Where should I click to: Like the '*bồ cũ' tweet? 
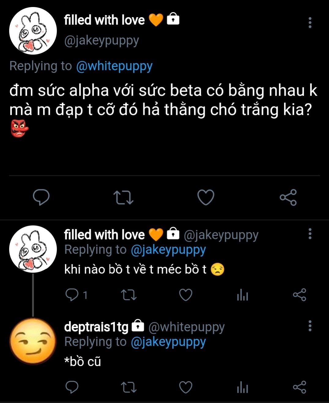point(186,387)
